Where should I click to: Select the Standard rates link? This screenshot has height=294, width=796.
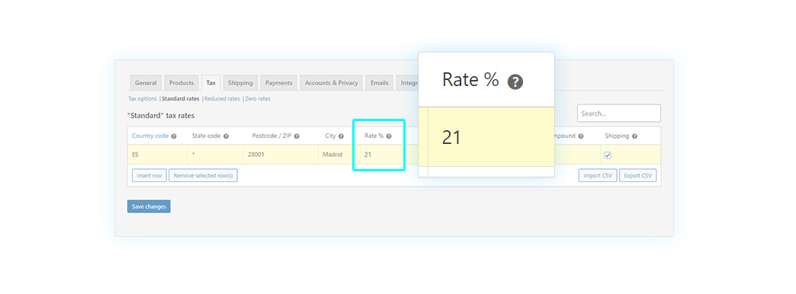[180, 99]
